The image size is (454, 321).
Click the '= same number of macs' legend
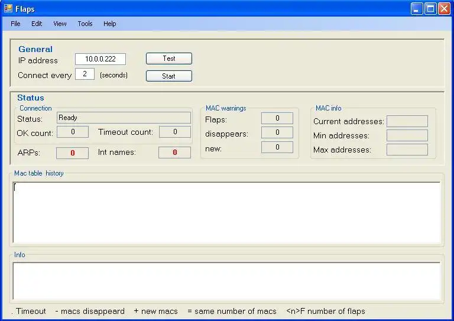tap(232, 311)
